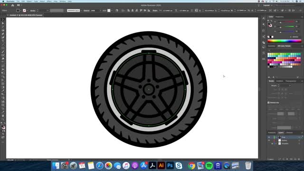The height and width of the screenshot is (171, 304).
Task: Open the File menu
Action: tap(18, 1)
